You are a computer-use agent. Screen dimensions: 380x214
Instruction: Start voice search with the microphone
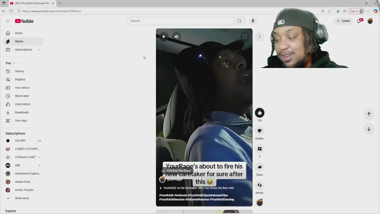253,21
